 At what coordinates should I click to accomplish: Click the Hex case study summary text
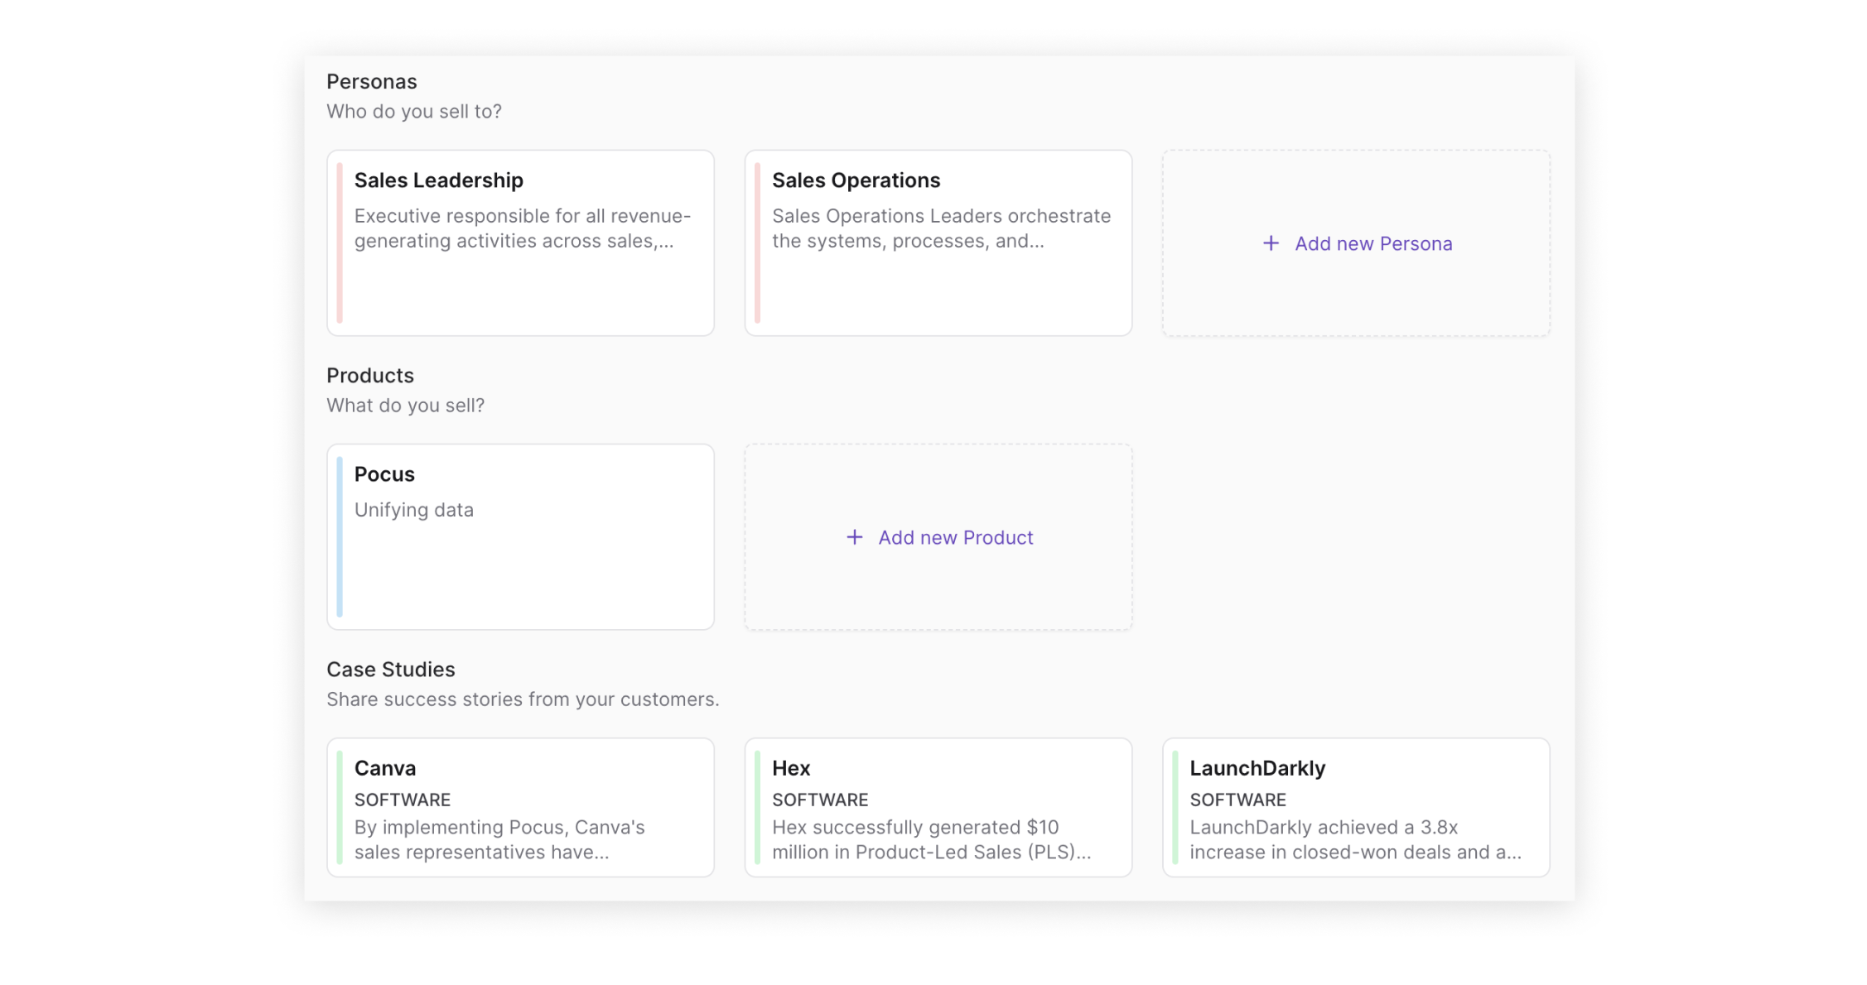click(x=930, y=839)
